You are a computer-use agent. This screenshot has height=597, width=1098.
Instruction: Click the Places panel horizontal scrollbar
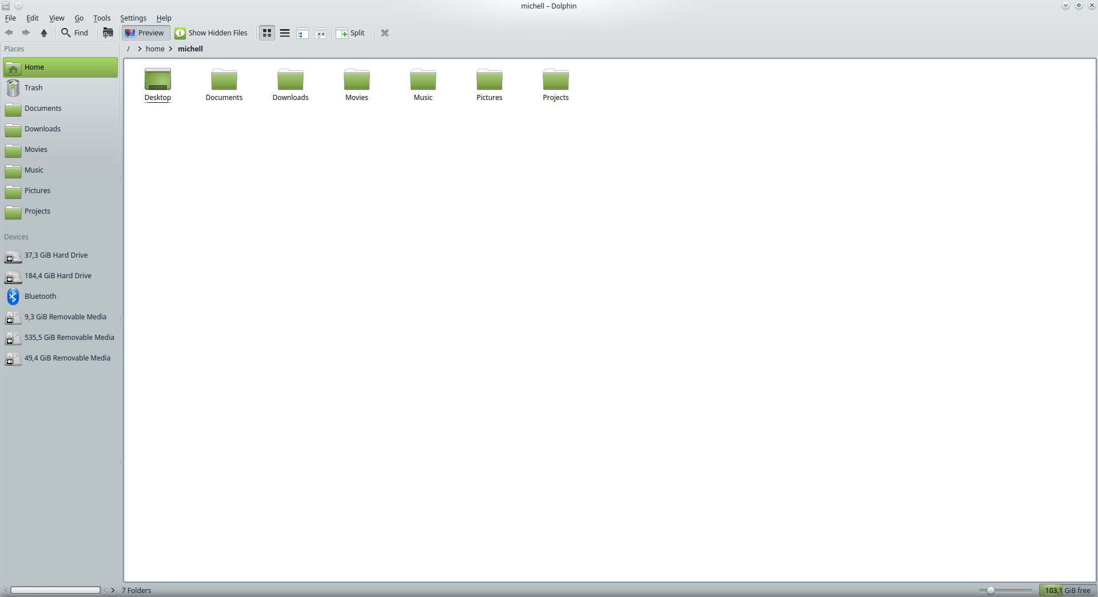pyautogui.click(x=55, y=590)
